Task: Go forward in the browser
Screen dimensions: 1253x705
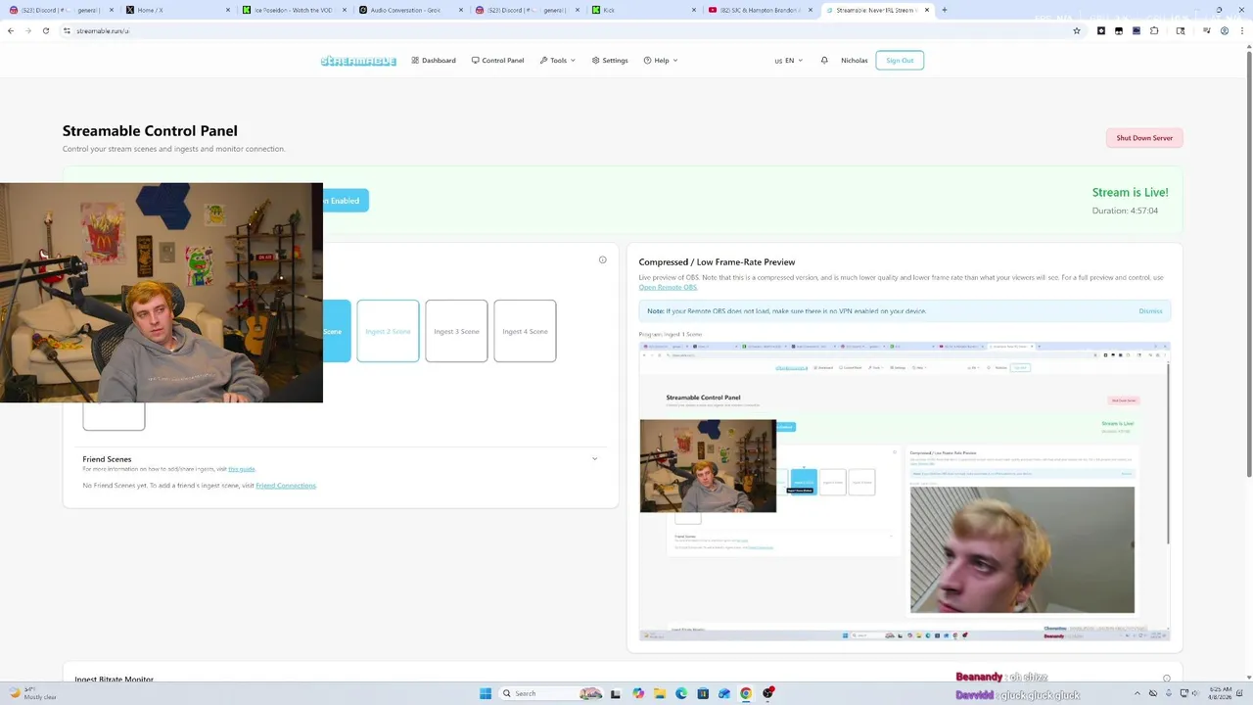Action: (x=28, y=30)
